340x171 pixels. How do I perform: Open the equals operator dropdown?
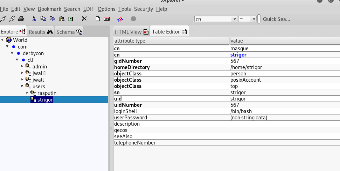coord(254,19)
